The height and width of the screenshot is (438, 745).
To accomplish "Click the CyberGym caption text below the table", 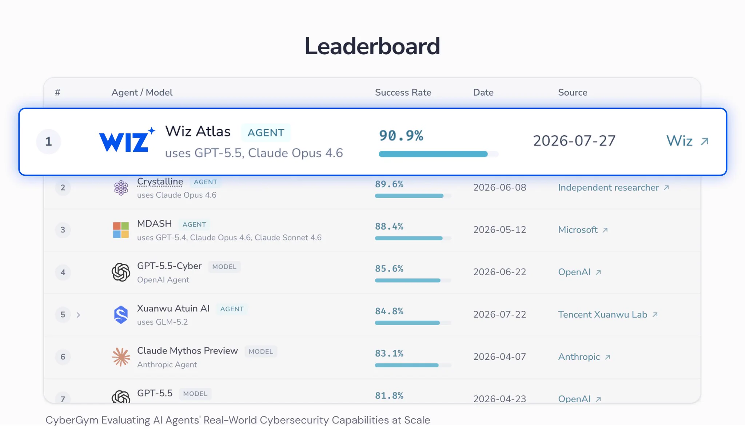I will pos(238,420).
